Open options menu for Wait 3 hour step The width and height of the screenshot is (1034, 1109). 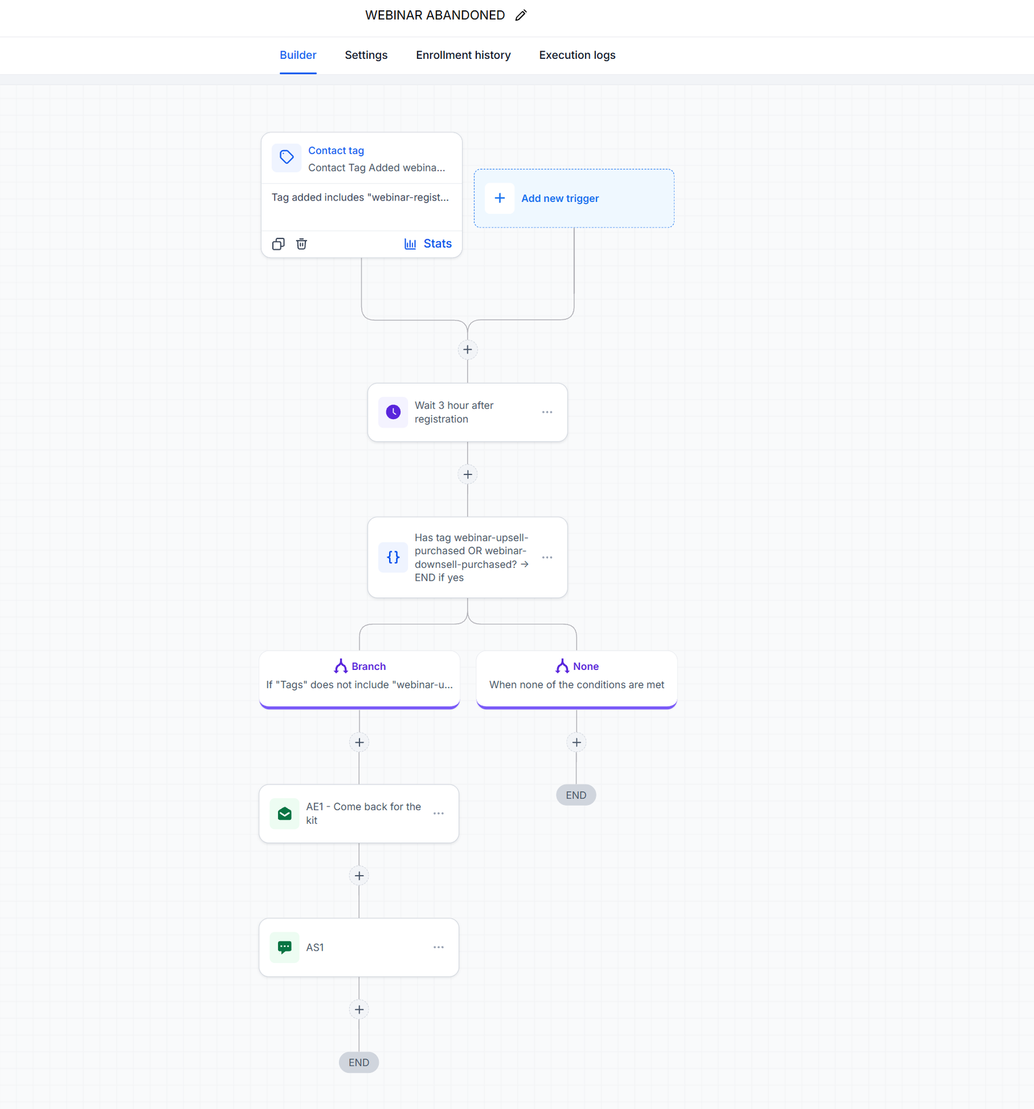click(547, 412)
